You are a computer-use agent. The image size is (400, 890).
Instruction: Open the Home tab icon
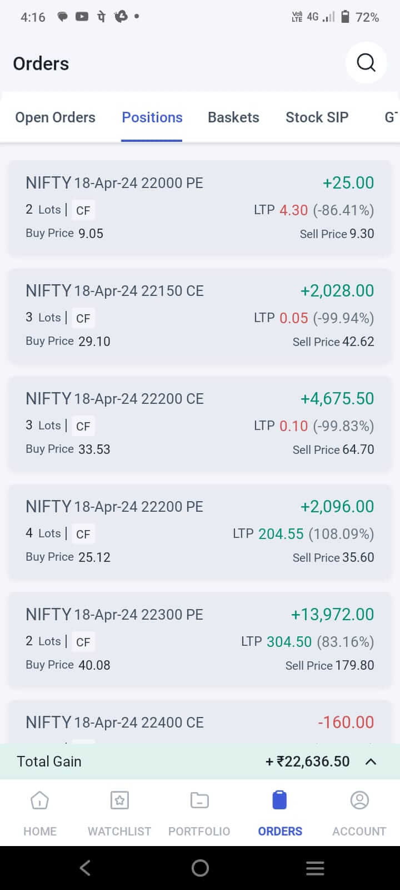pyautogui.click(x=40, y=800)
